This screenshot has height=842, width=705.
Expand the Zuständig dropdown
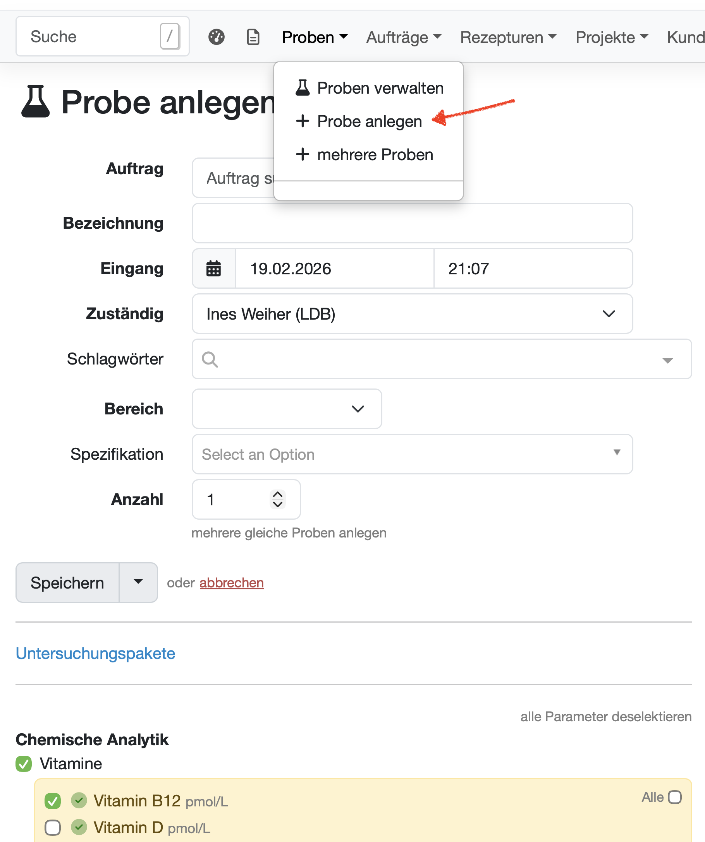pos(412,313)
